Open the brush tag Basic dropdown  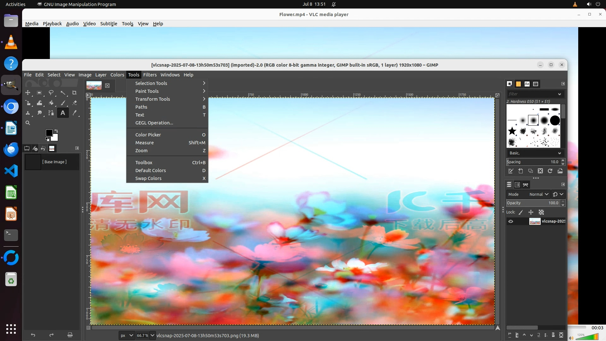tap(535, 153)
